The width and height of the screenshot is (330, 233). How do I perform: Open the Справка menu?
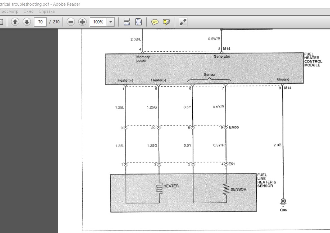coord(47,11)
